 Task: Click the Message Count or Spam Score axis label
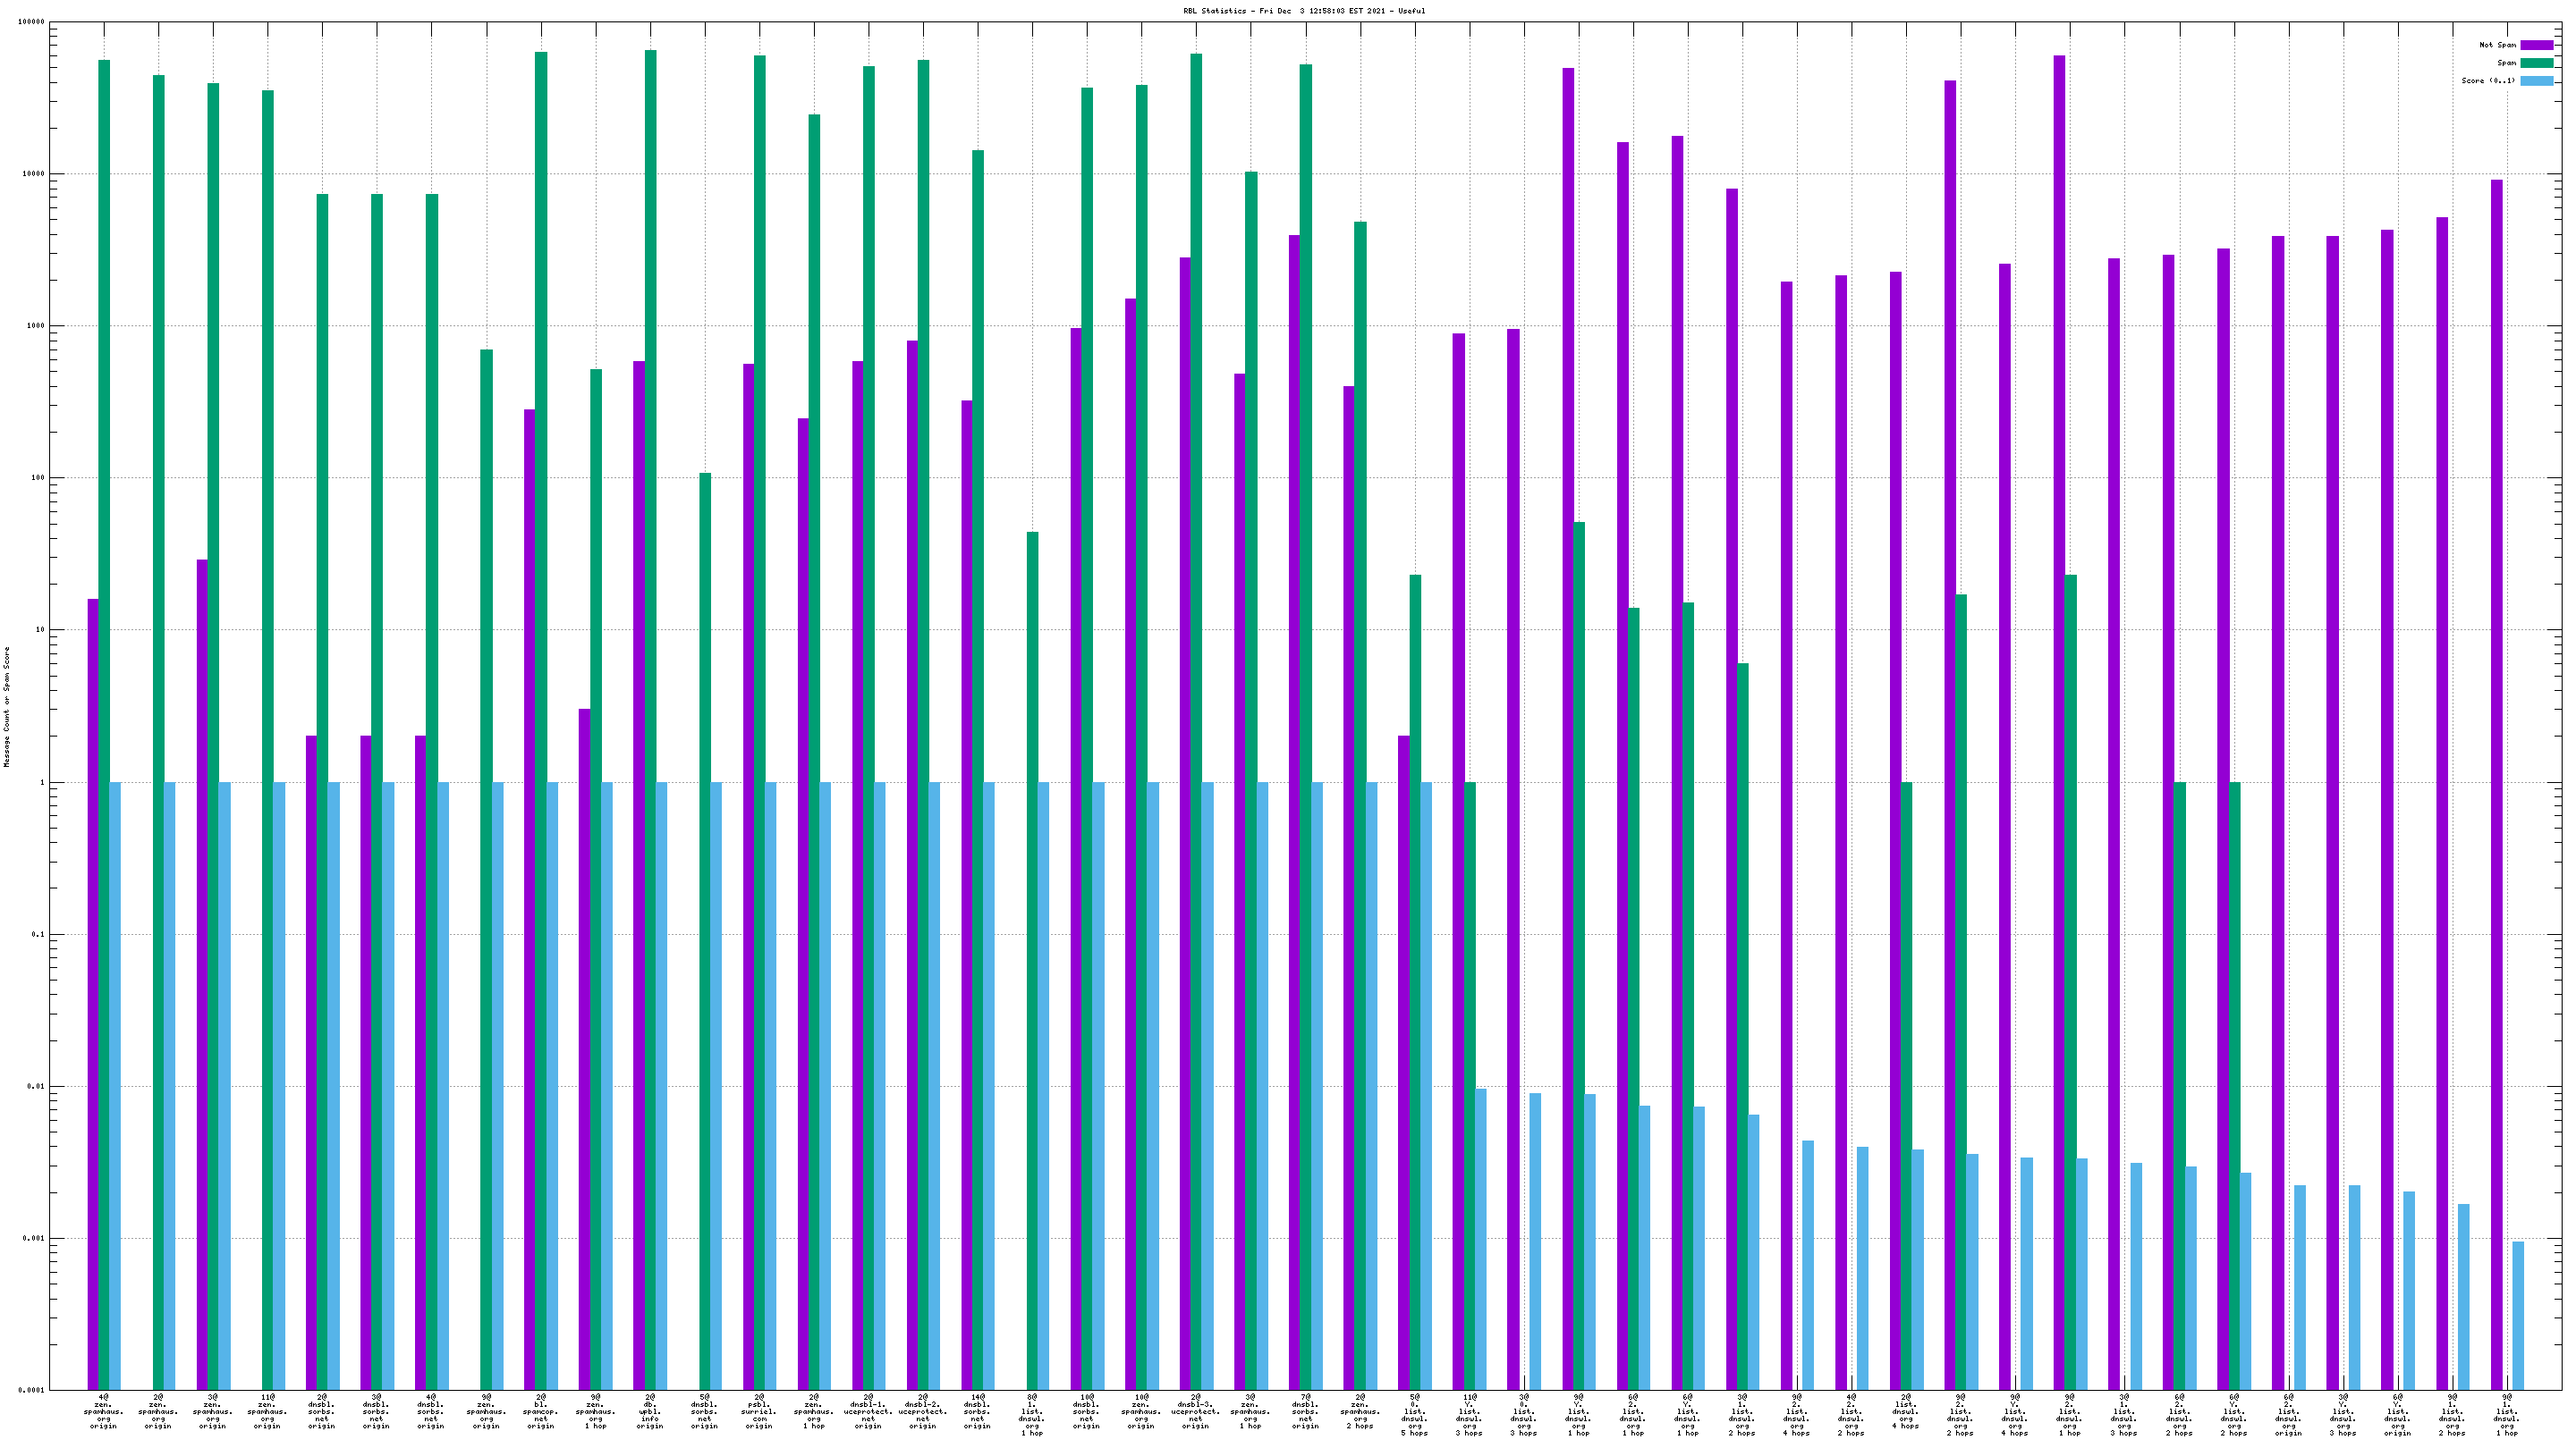coord(7,705)
